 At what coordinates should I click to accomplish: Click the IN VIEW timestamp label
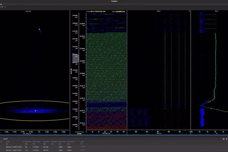pos(96,11)
